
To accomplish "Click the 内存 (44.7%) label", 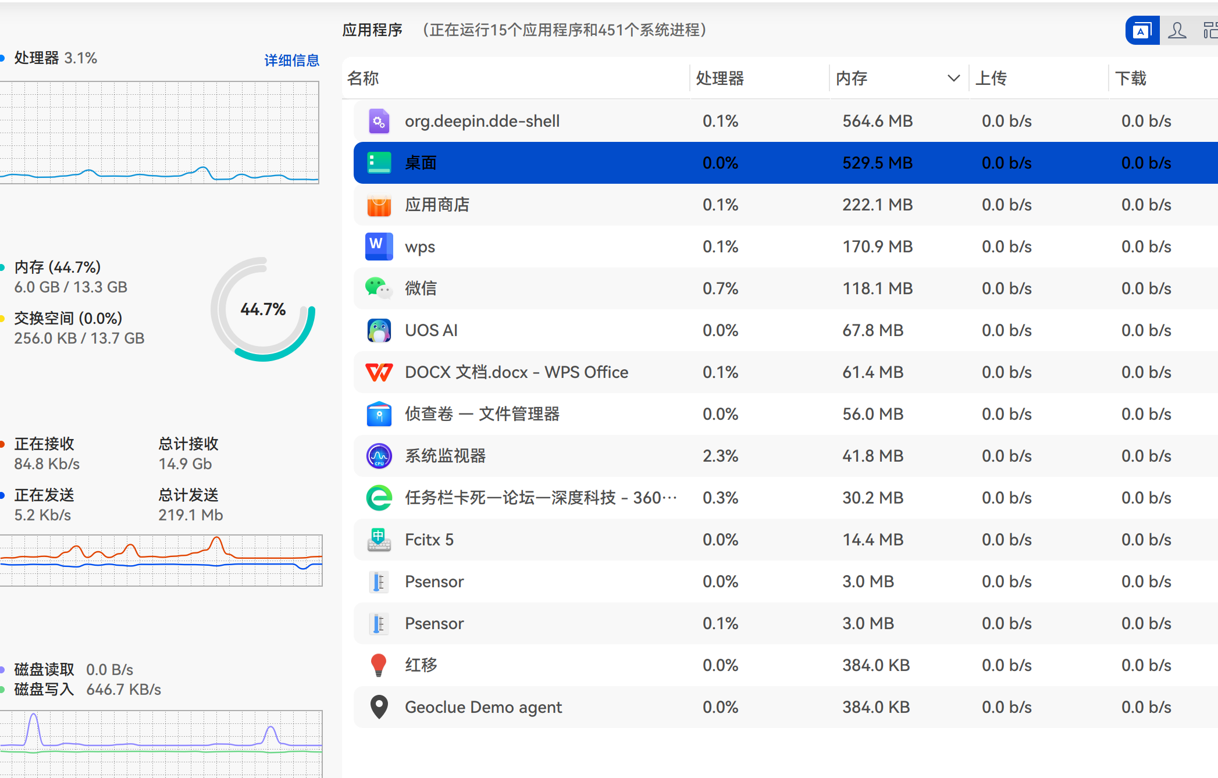I will tap(58, 267).
